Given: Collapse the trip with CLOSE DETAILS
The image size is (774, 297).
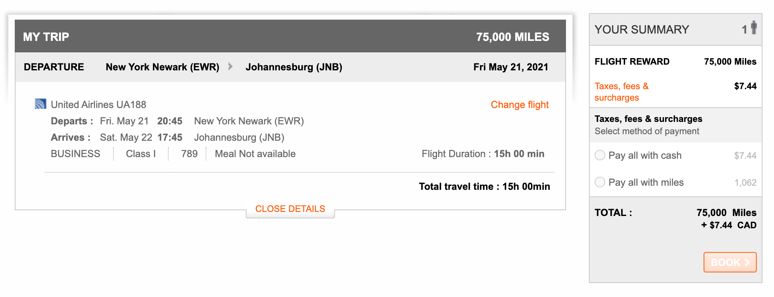Looking at the screenshot, I should (x=290, y=209).
